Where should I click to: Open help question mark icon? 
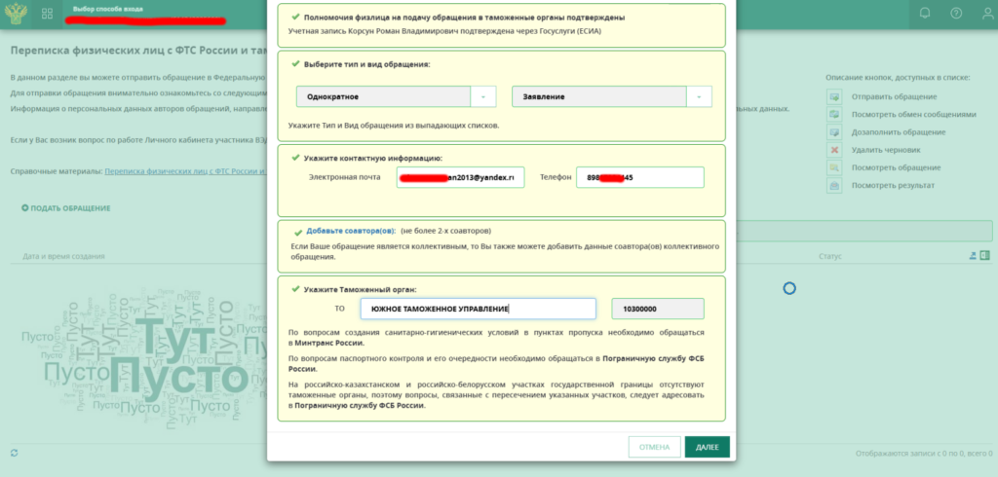[x=956, y=14]
